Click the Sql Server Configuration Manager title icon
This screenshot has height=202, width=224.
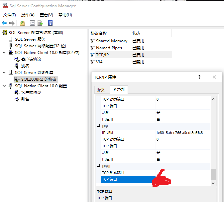coord(5,6)
